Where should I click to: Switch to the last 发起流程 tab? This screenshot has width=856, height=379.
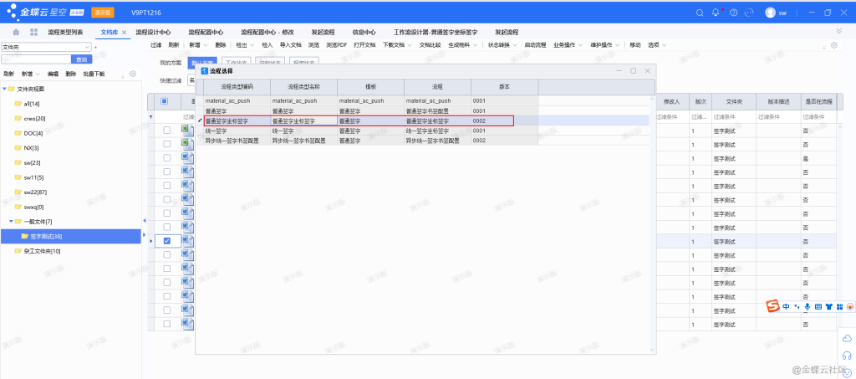507,33
